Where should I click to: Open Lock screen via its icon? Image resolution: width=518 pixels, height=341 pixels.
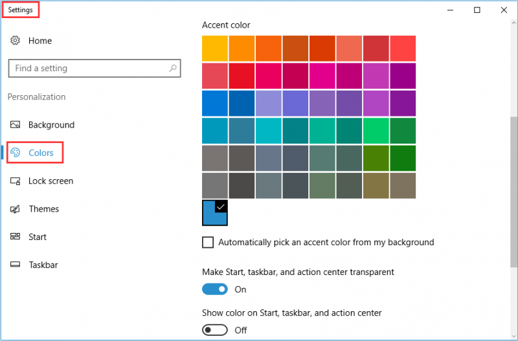[15, 181]
